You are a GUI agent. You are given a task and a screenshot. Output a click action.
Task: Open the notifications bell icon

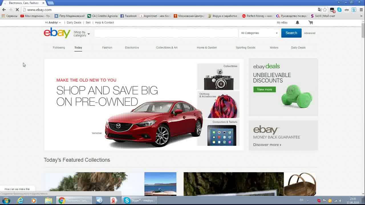click(x=297, y=22)
